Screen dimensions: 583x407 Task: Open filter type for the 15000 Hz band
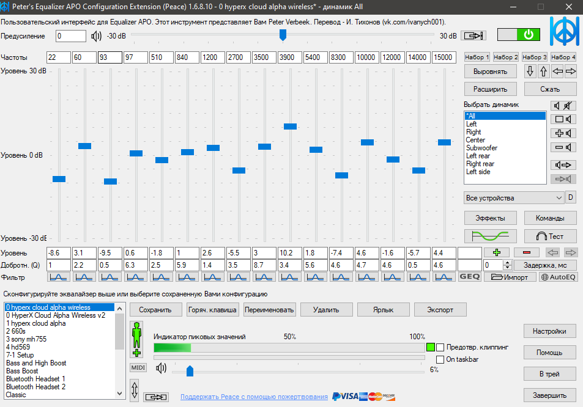pos(444,277)
